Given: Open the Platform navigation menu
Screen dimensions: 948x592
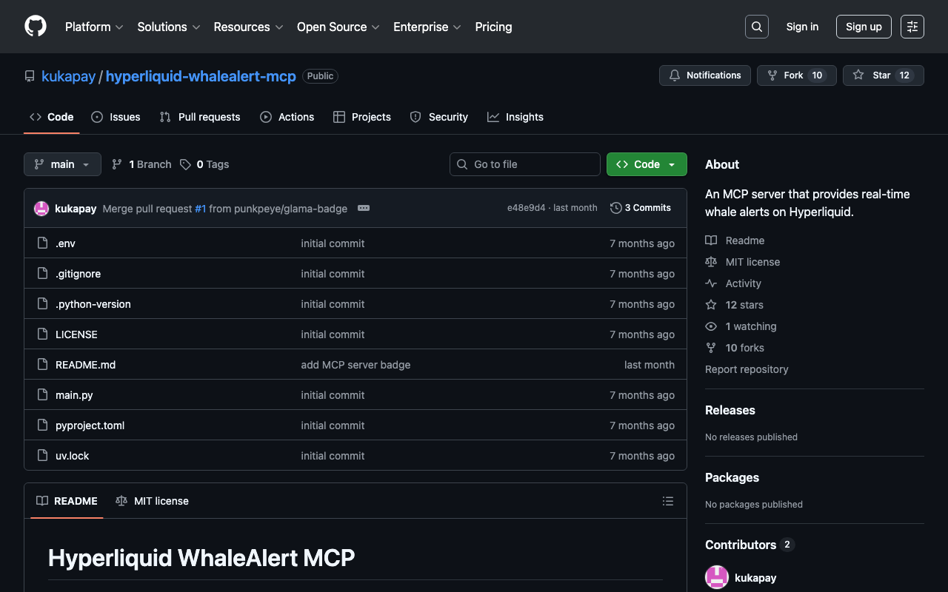Looking at the screenshot, I should pos(94,27).
